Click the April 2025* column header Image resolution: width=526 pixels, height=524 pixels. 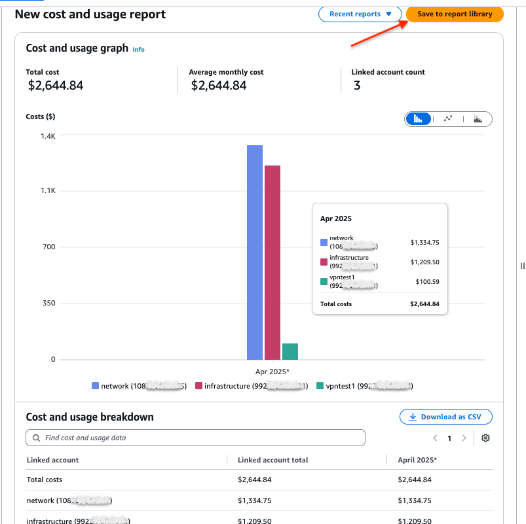[417, 460]
